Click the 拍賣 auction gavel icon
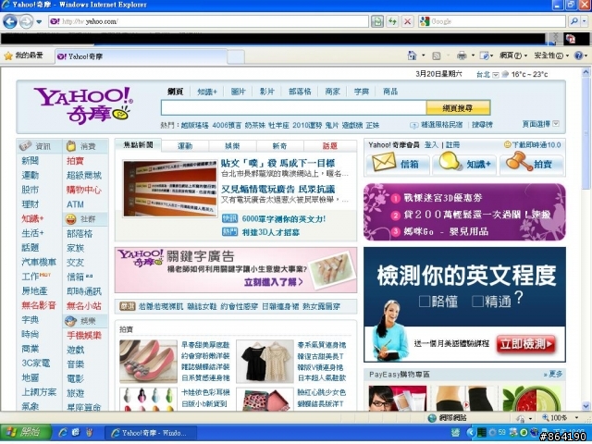 [518, 162]
